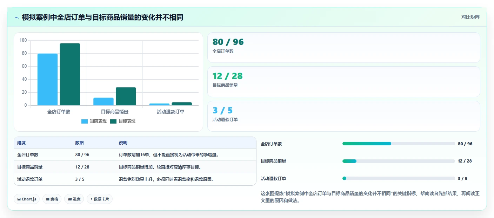
Task: Click the 100 y-axis tick label
Action: click(x=23, y=40)
